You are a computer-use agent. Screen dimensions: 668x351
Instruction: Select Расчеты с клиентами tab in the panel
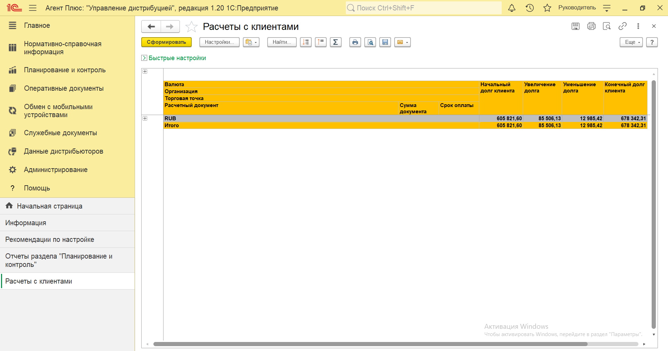(67, 281)
